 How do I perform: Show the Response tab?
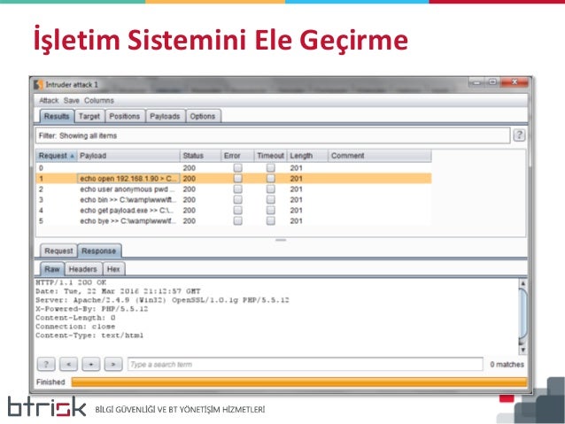tap(98, 251)
